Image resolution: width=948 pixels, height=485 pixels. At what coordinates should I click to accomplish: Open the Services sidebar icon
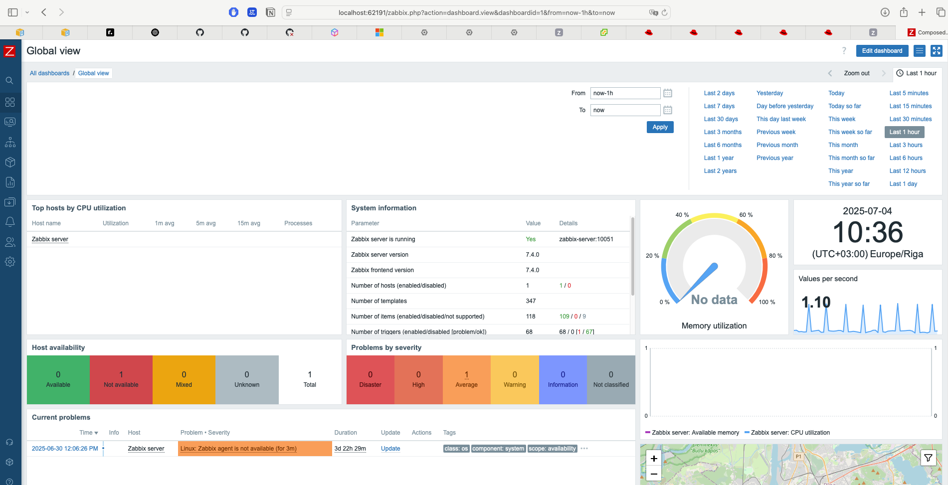[x=10, y=142]
